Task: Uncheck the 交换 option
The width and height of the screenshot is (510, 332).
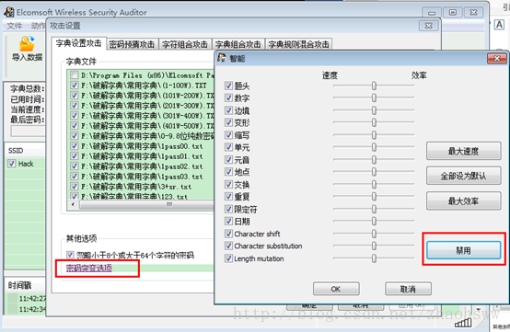Action: pyautogui.click(x=228, y=184)
